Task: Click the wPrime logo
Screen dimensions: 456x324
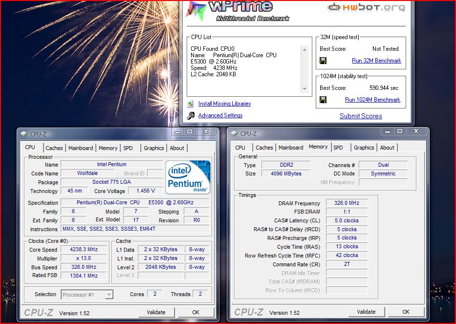Action: point(238,11)
